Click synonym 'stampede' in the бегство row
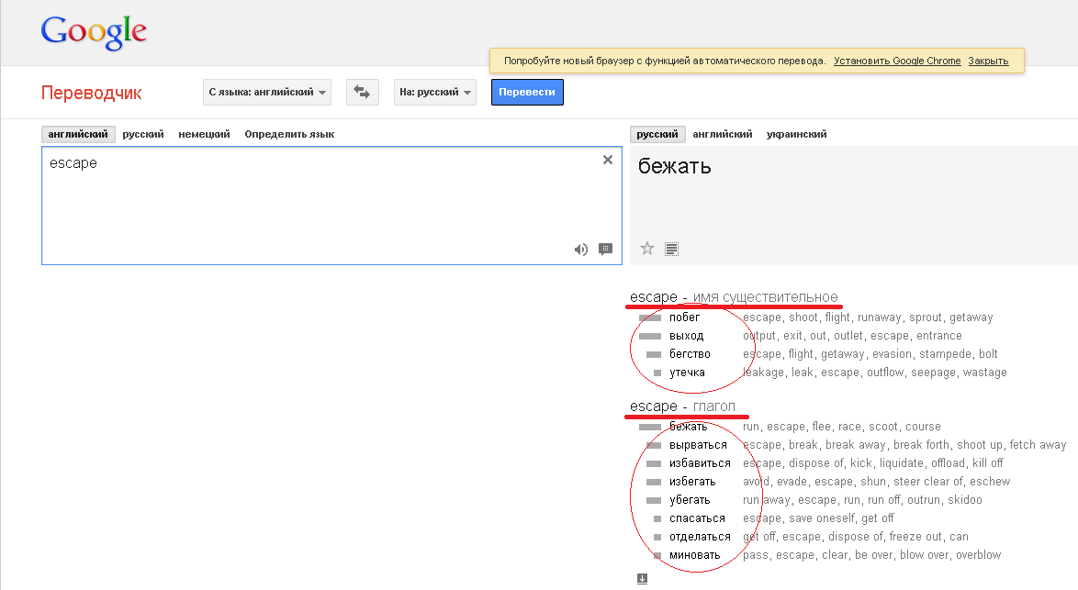 (x=945, y=354)
